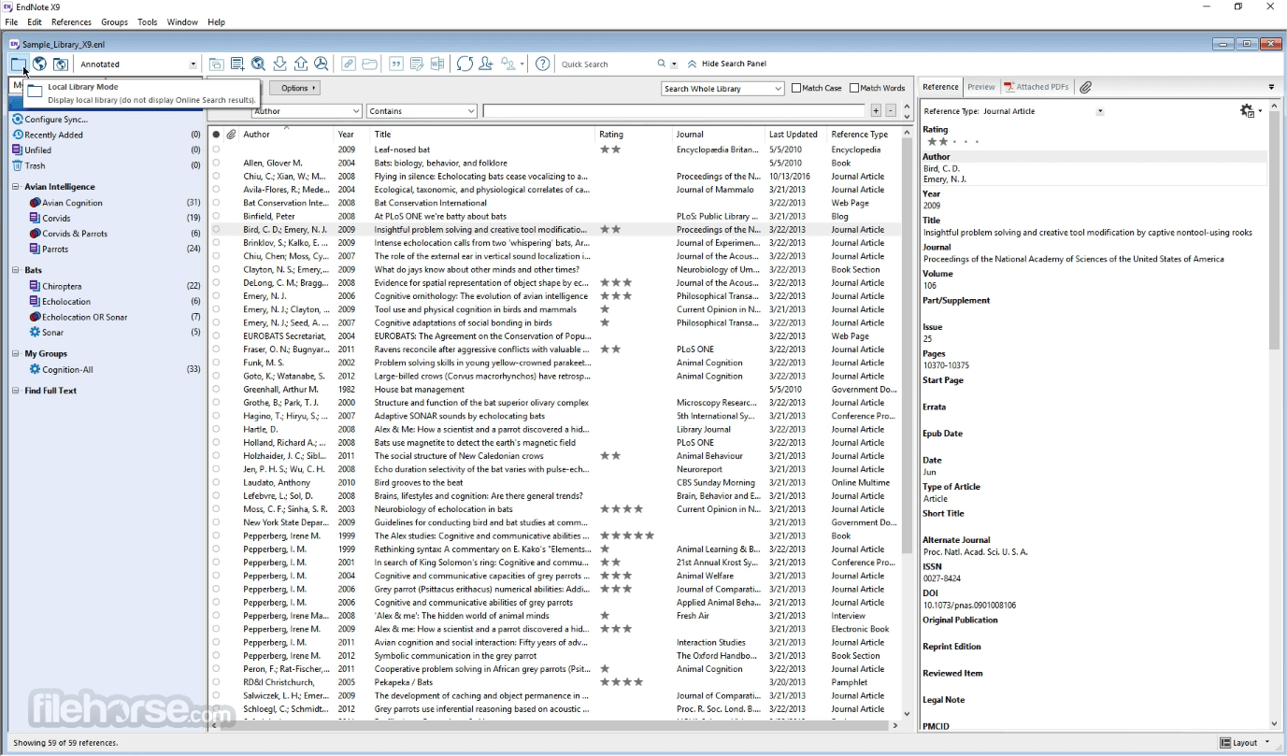Toggle read status for Binfield, Peter row

[x=216, y=216]
